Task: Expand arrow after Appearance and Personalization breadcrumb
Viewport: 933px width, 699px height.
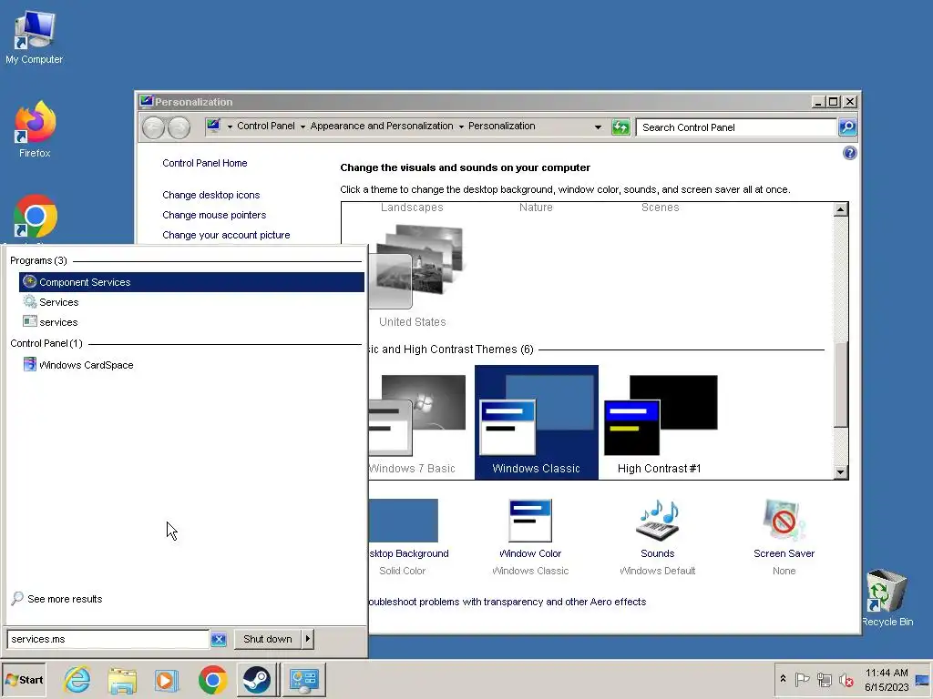Action: click(x=460, y=127)
